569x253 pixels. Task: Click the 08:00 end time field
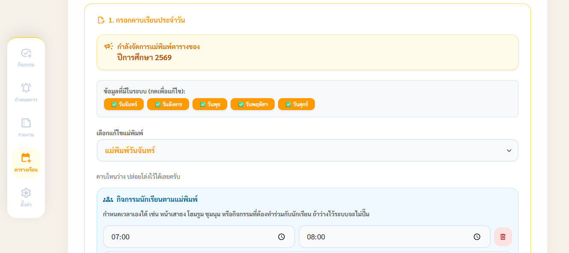point(394,237)
